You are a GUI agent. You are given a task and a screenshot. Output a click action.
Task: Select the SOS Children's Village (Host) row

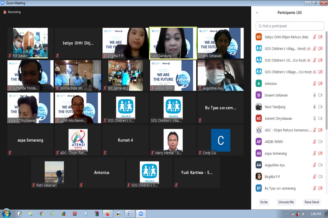(x=290, y=49)
